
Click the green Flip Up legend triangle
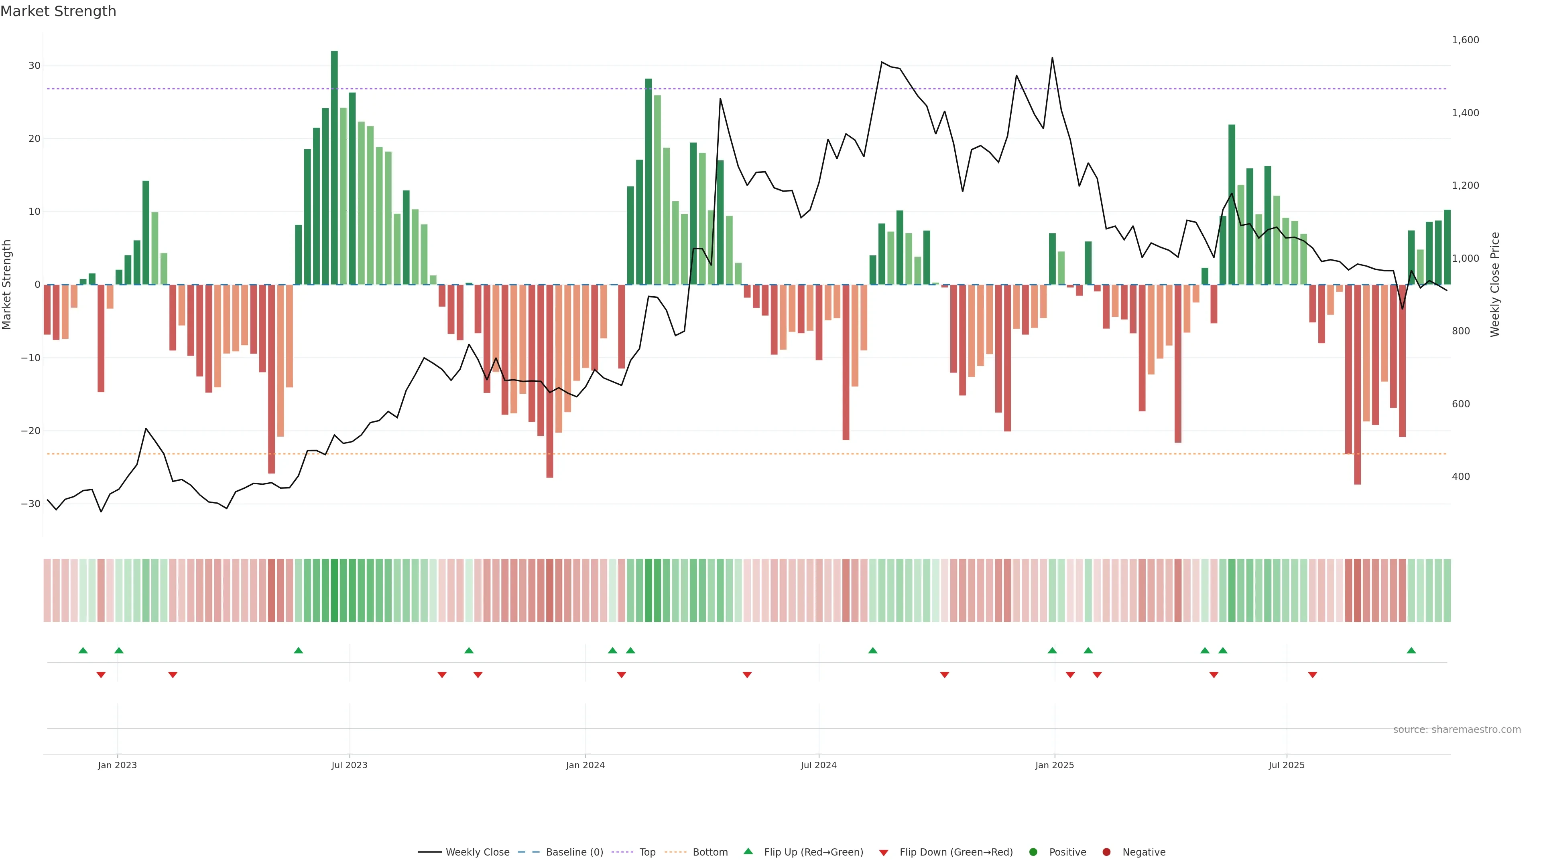[748, 851]
